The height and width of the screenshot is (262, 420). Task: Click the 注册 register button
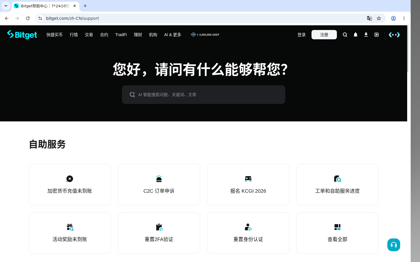point(324,35)
